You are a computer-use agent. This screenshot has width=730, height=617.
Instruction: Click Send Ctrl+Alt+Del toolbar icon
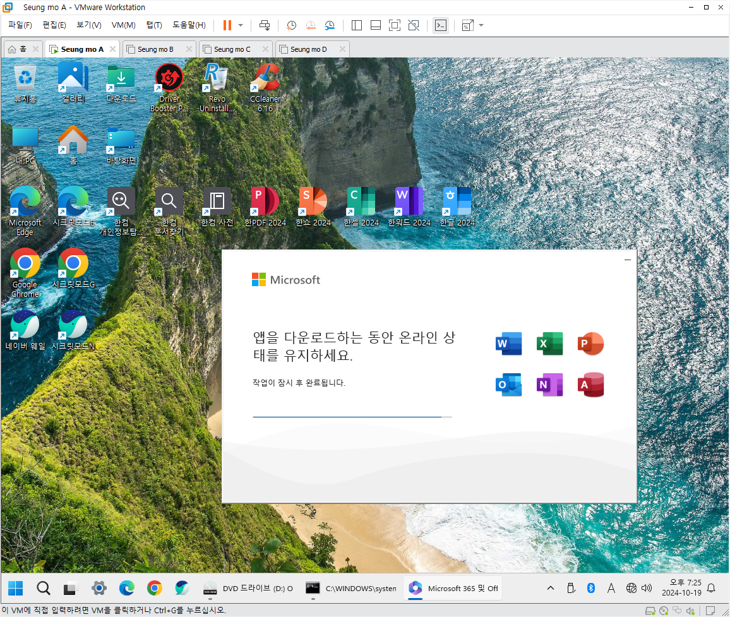pos(265,25)
